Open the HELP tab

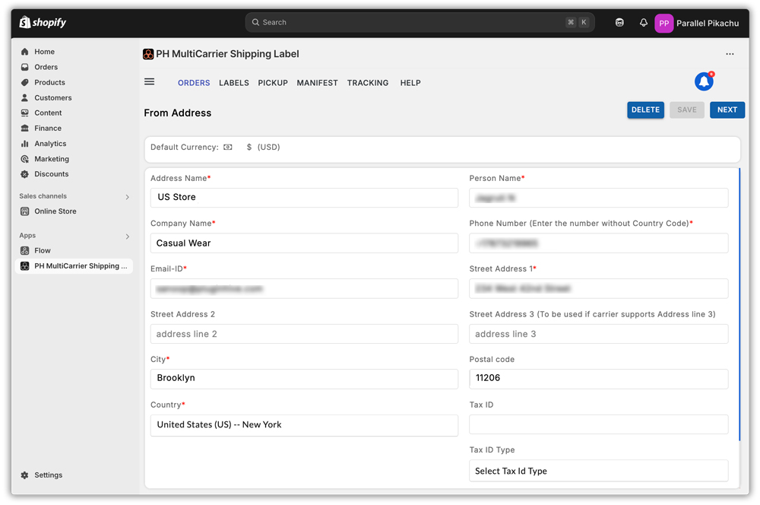(410, 83)
